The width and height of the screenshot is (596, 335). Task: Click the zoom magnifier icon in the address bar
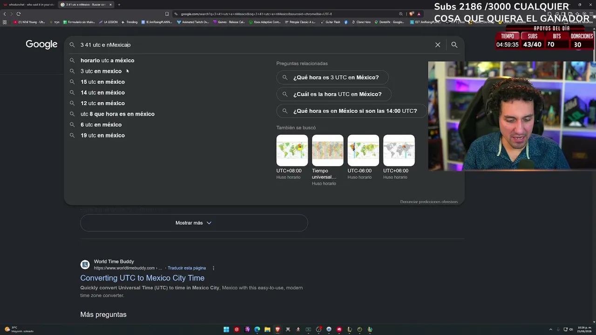tap(400, 14)
